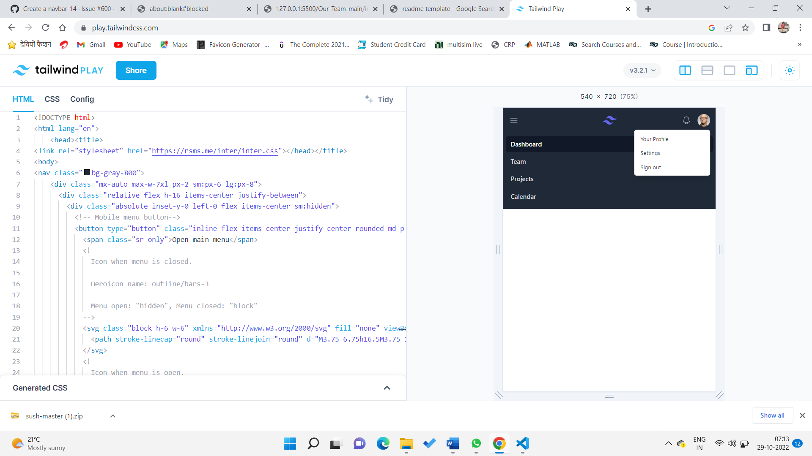
Task: Open VS Code from the taskbar
Action: pos(523,443)
